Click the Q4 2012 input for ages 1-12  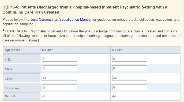coord(59,59)
